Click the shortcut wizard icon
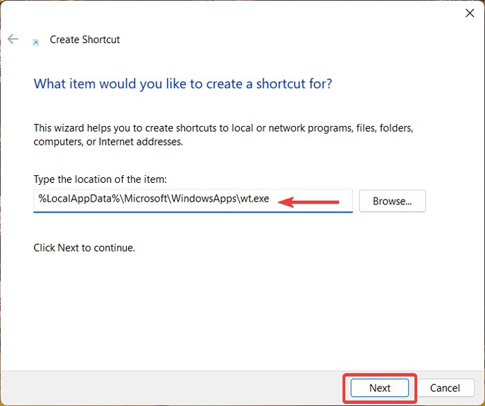485x406 pixels. click(35, 43)
